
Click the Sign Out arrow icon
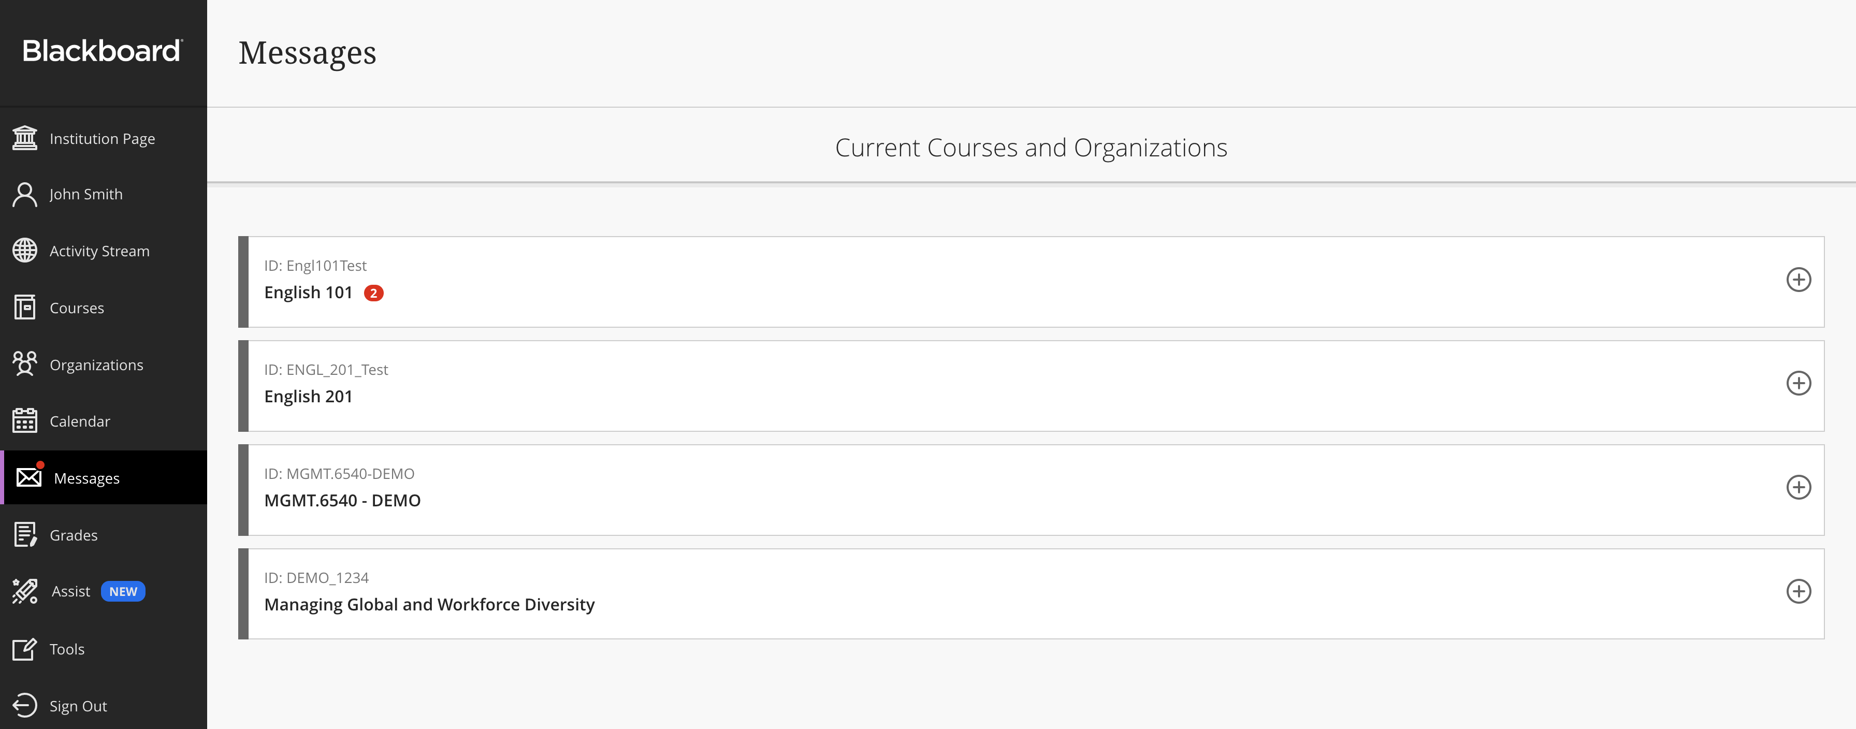coord(24,705)
